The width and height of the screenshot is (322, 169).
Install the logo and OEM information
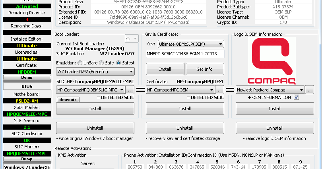click(275, 109)
